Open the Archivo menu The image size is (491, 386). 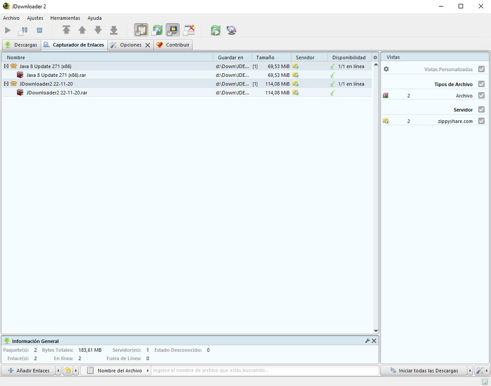click(11, 18)
